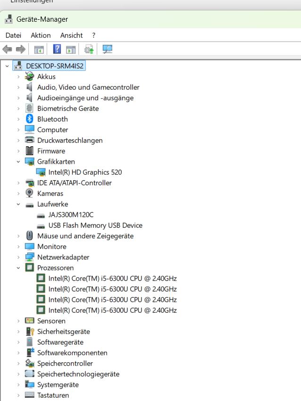Image resolution: width=301 pixels, height=401 pixels.
Task: Click the update driver toolbar icon
Action: (x=89, y=49)
